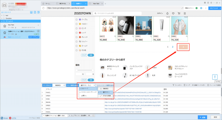Click the gift icon in title bar

tap(205, 3)
